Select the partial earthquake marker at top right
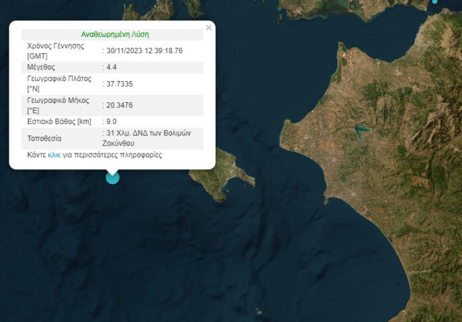This screenshot has height=322, width=462. 435,1
